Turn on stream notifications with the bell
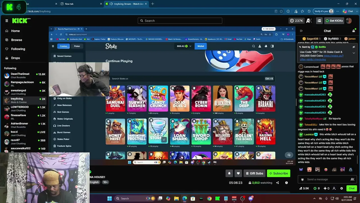The height and width of the screenshot is (203, 360). click(229, 173)
